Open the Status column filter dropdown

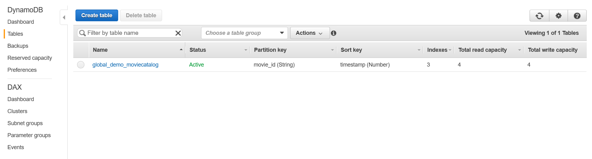coord(246,50)
